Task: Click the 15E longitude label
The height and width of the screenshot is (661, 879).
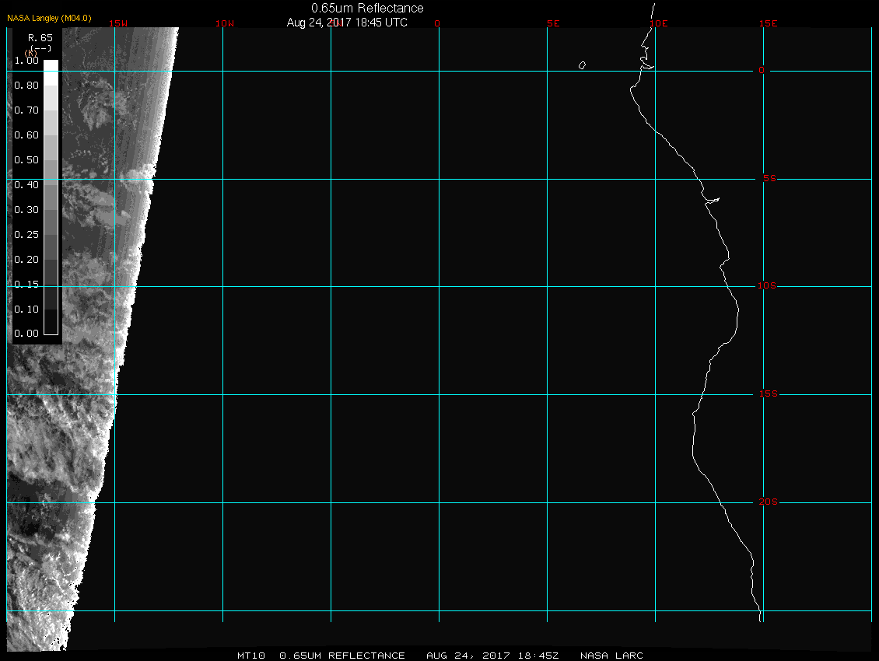Action: [769, 23]
